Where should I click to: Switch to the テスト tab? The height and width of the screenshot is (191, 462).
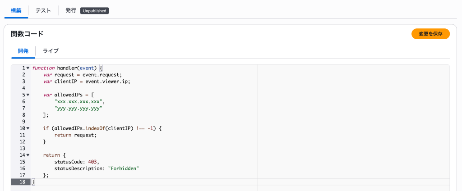click(43, 11)
